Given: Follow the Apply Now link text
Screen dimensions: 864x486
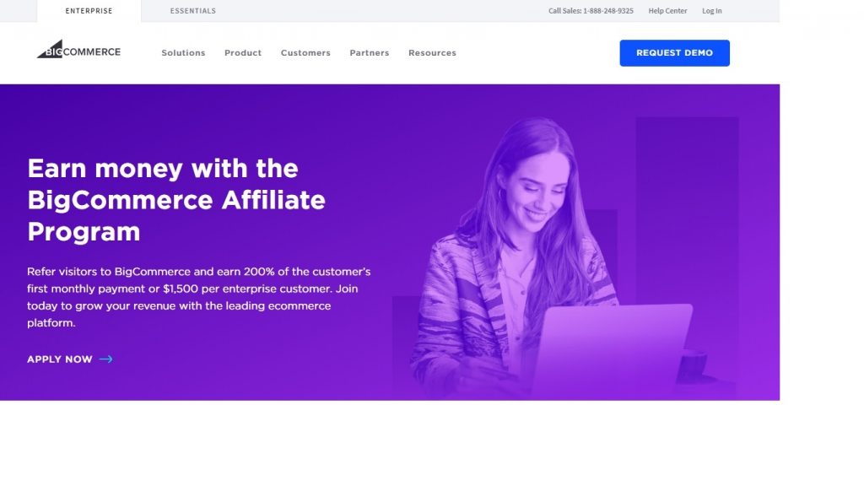Looking at the screenshot, I should 60,359.
